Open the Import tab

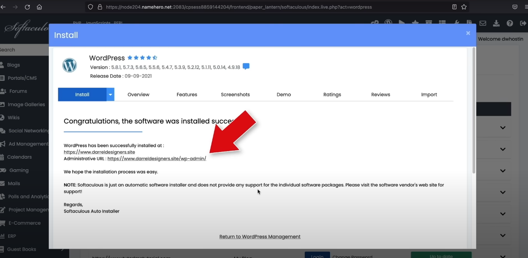(429, 95)
